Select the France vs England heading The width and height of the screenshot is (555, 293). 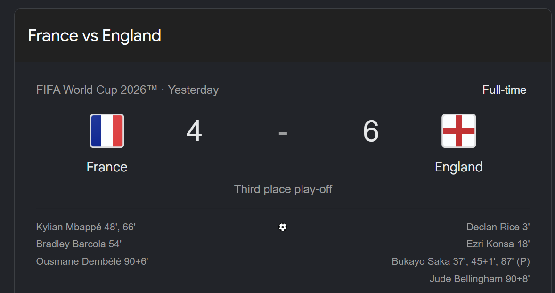coord(95,36)
